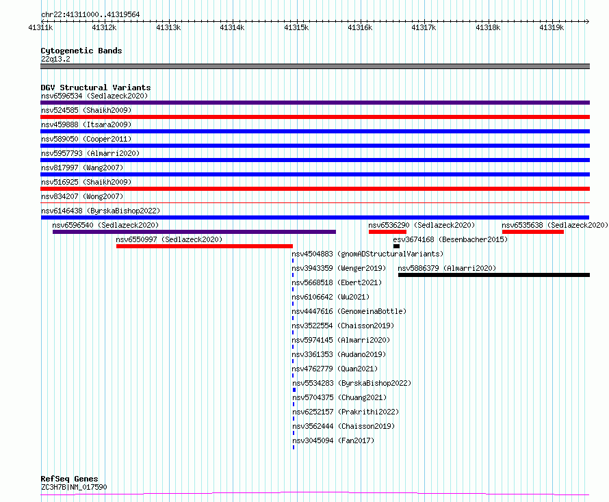Open nsv524585 (Shaikh2009) variant label
The width and height of the screenshot is (609, 502).
click(x=86, y=110)
